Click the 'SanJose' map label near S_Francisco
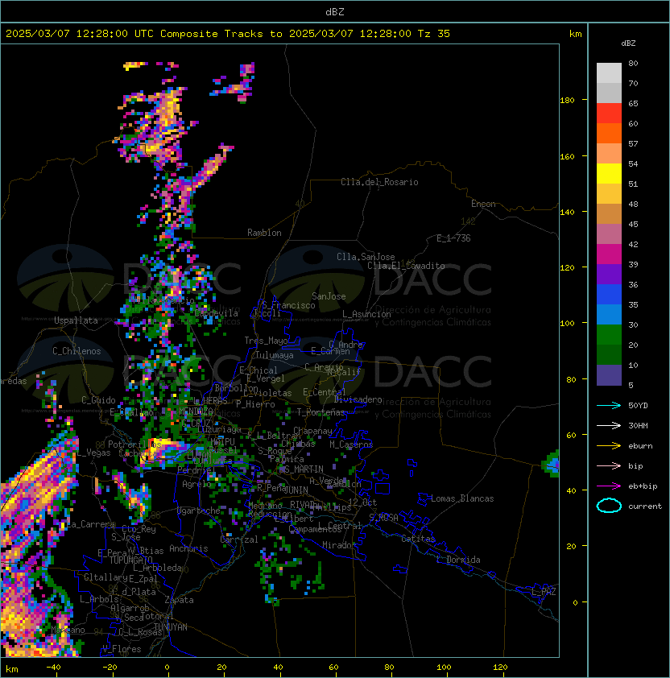670x678 pixels. click(329, 296)
